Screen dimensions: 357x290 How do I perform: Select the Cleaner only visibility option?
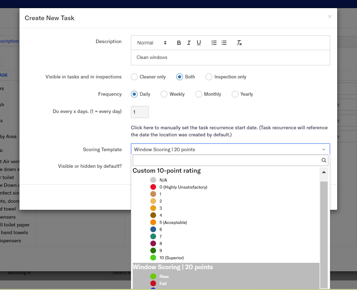(x=134, y=77)
